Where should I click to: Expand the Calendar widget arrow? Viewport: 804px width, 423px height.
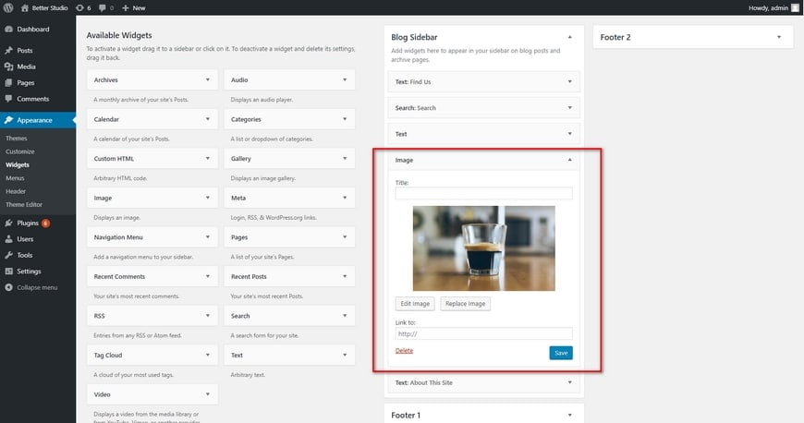(x=208, y=119)
